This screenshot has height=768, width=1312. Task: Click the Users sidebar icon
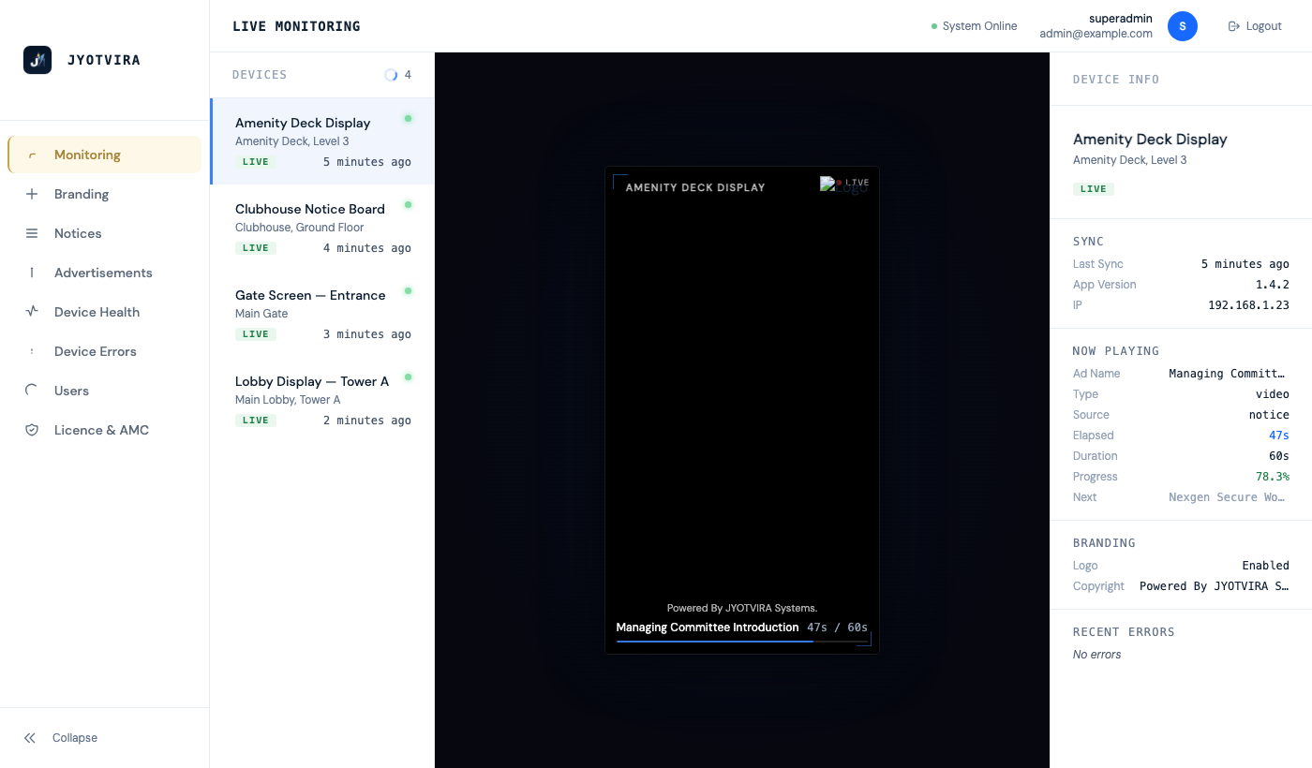tap(32, 391)
